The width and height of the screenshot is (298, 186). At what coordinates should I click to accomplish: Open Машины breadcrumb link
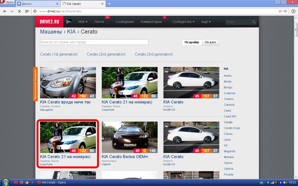pyautogui.click(x=51, y=32)
